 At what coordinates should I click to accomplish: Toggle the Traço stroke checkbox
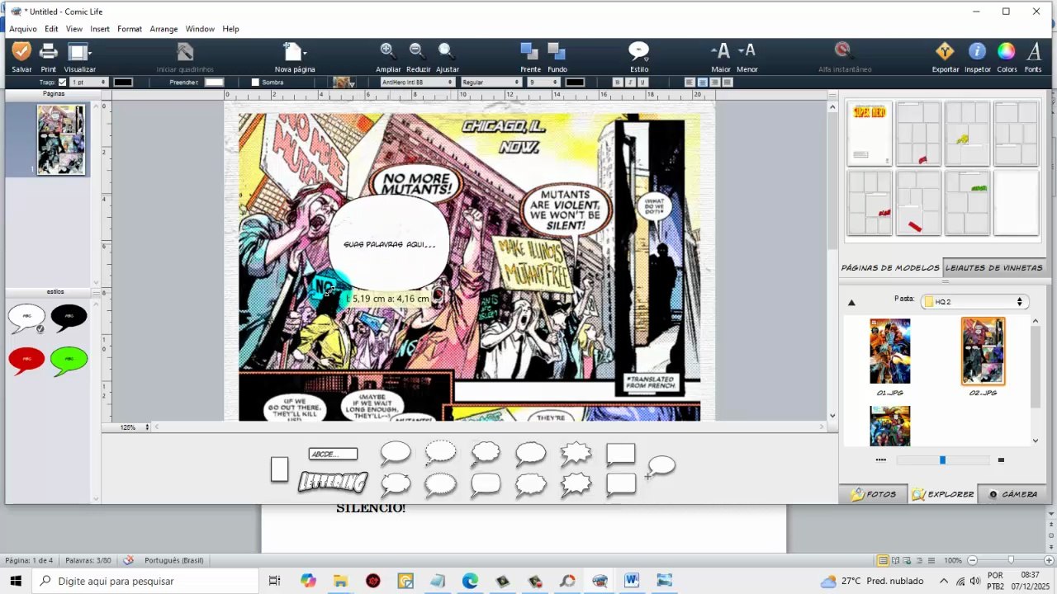coord(62,82)
